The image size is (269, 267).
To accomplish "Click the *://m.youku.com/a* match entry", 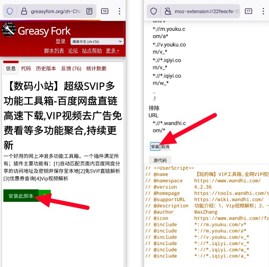I will pos(169,33).
